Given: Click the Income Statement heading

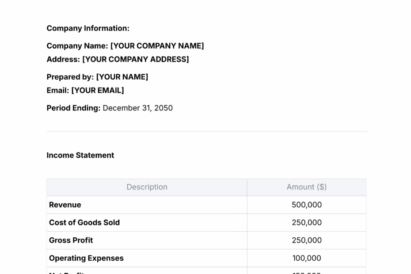Looking at the screenshot, I should (80, 155).
